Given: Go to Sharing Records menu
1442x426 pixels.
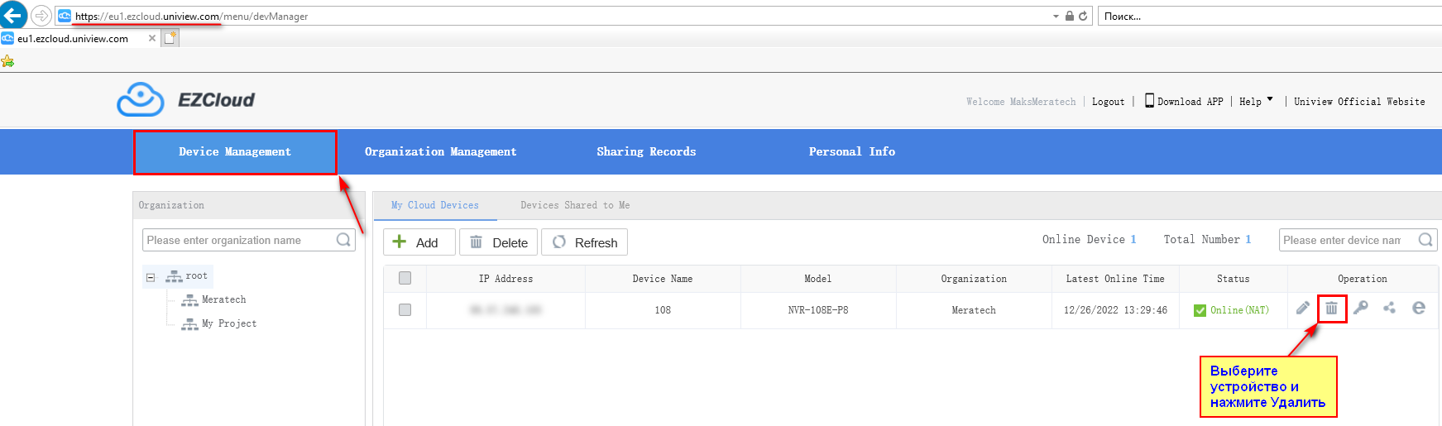Looking at the screenshot, I should coord(646,151).
